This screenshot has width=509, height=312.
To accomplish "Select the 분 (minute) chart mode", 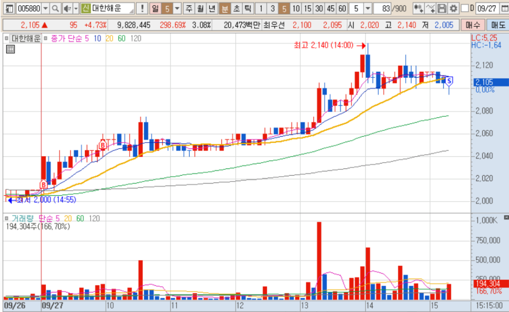I will point(224,8).
